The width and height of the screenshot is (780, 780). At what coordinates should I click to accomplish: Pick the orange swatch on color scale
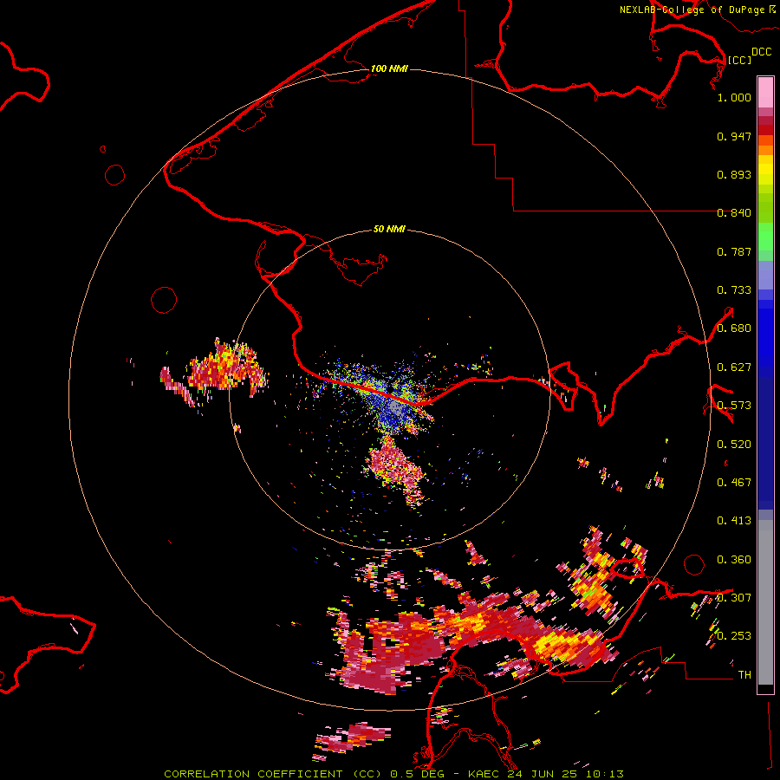click(765, 150)
